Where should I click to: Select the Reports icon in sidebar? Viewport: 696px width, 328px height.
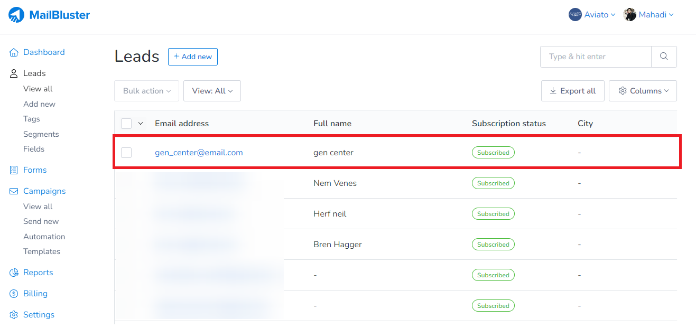click(13, 272)
